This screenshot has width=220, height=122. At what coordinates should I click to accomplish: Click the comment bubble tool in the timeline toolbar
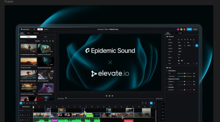(x=36, y=103)
